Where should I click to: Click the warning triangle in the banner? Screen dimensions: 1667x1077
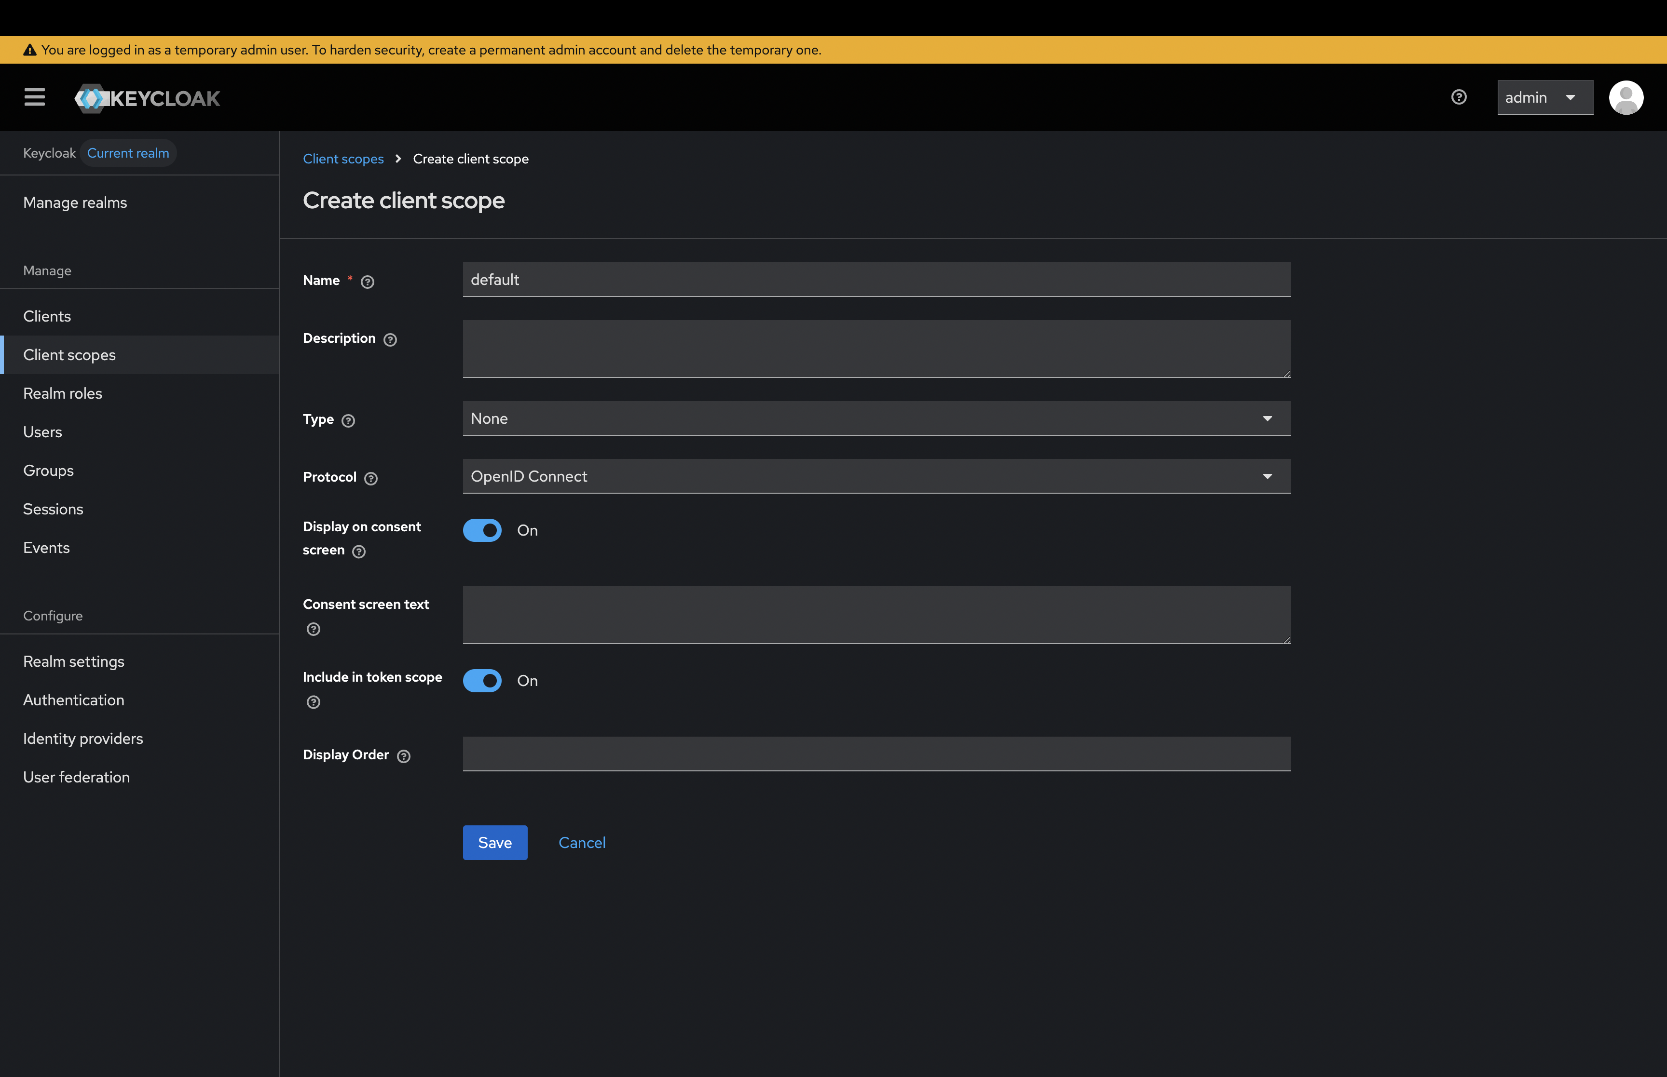29,50
